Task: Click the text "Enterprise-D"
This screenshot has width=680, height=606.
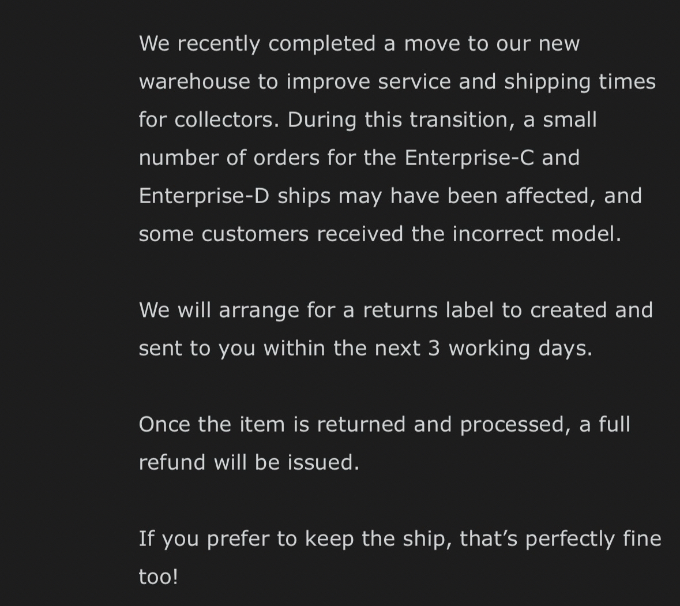Action: coord(204,196)
